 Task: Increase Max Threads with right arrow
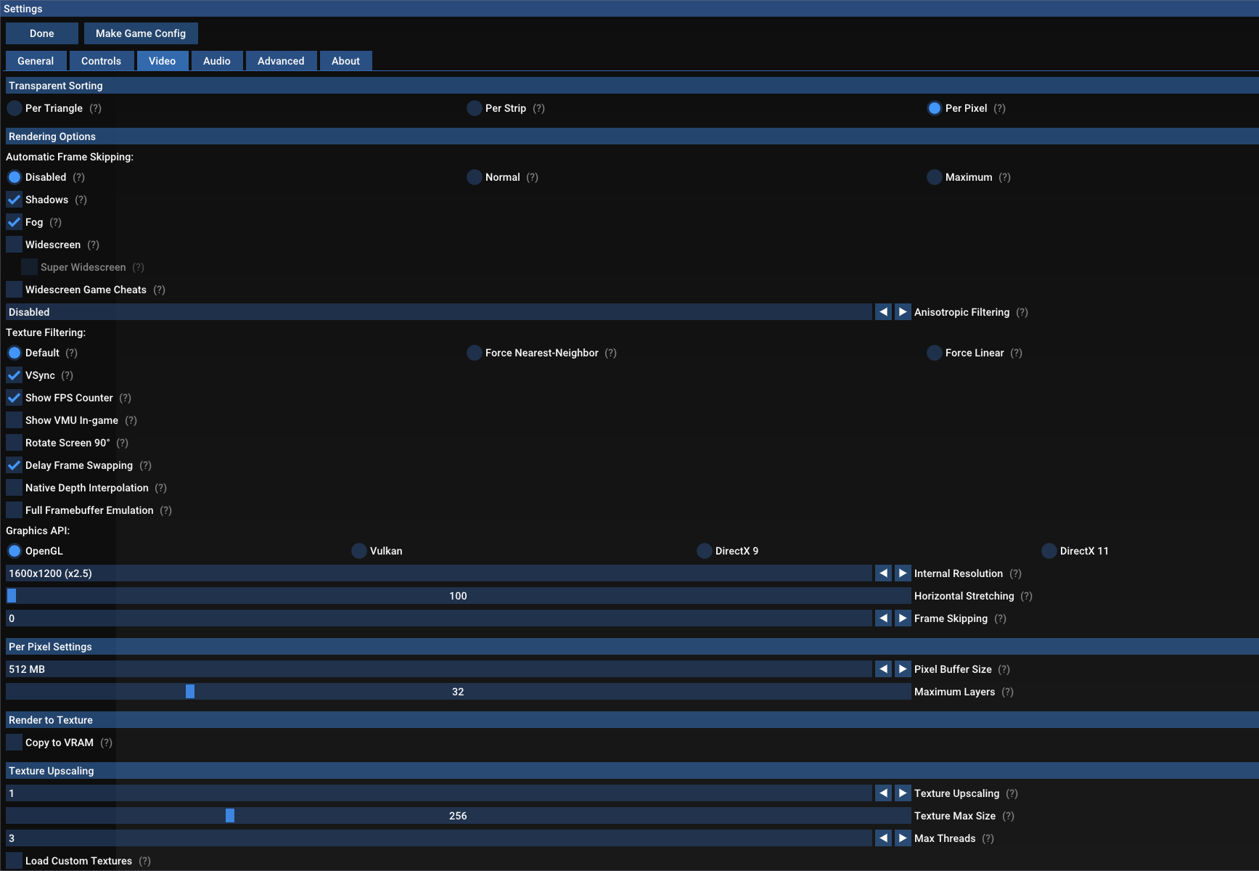[903, 838]
